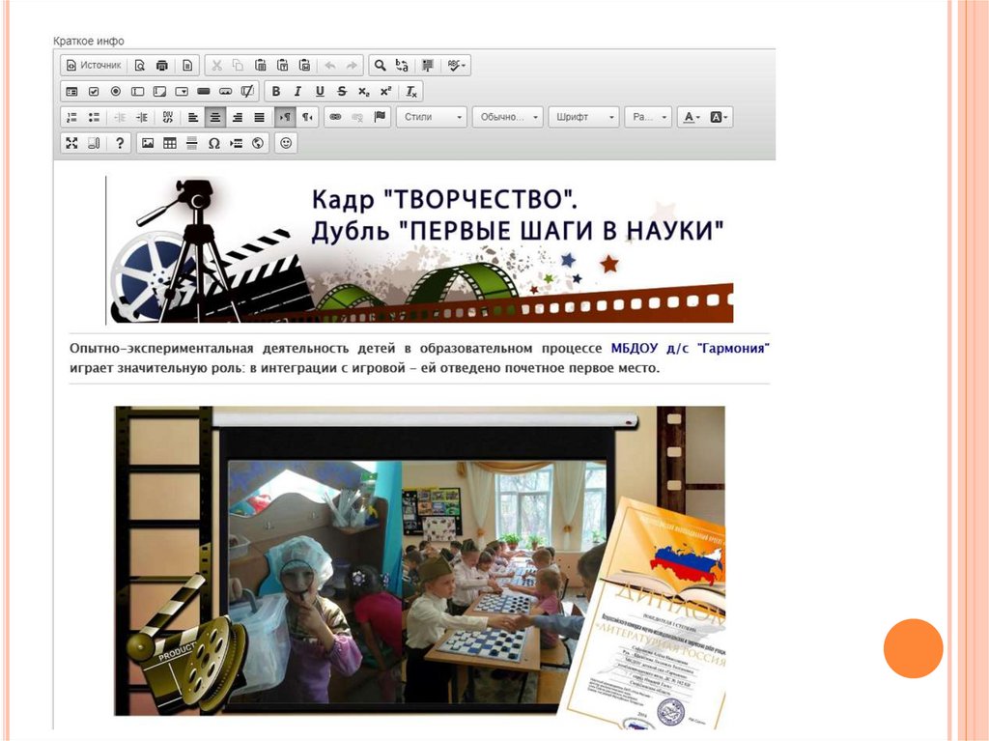Click the Decrease indent icon
The image size is (989, 741).
click(120, 117)
